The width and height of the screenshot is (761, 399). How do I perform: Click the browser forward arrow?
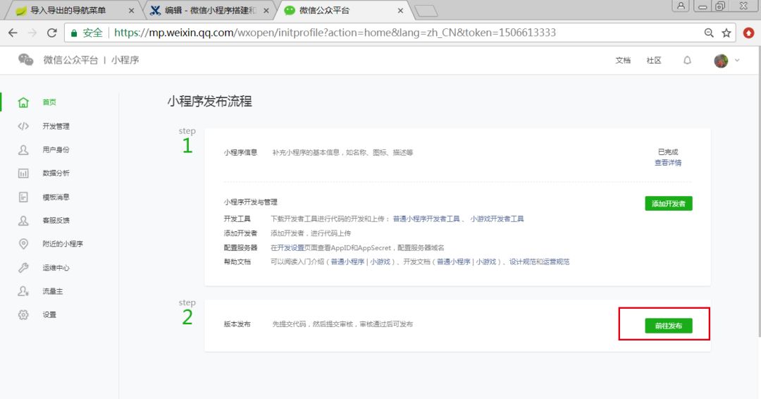(x=32, y=32)
